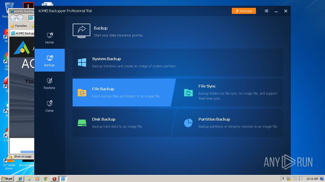Click AOMEI Backupper taskbar button

pyautogui.click(x=63, y=179)
